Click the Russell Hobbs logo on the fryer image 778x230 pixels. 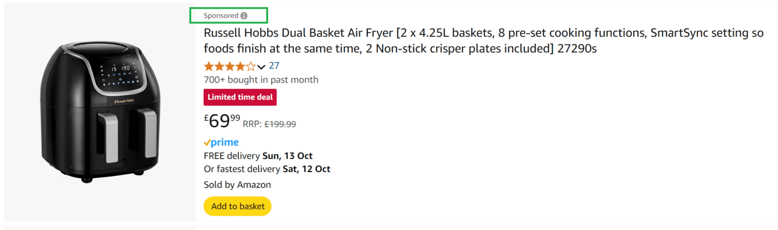[x=124, y=101]
